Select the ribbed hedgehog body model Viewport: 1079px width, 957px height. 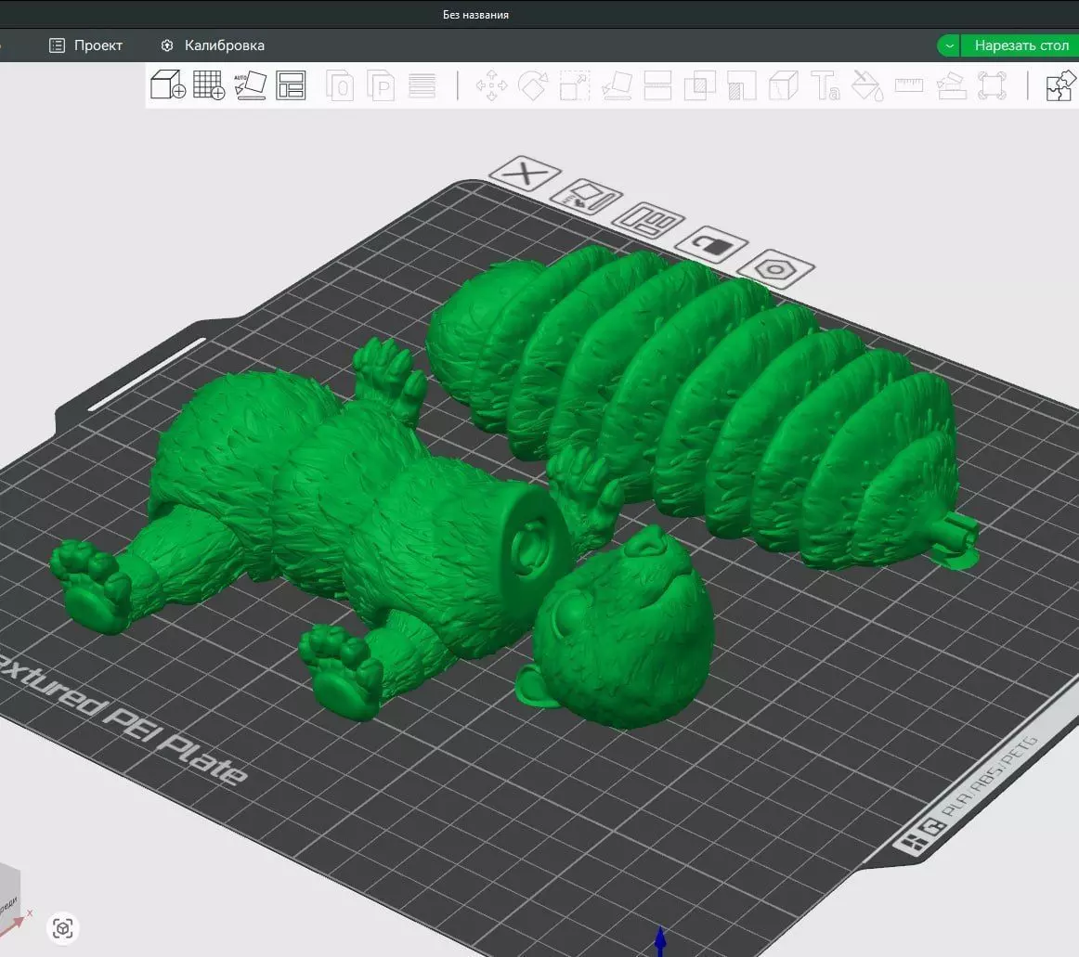click(695, 406)
